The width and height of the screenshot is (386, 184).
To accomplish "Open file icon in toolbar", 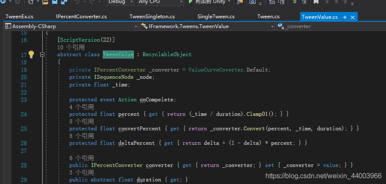I will point(46,2).
